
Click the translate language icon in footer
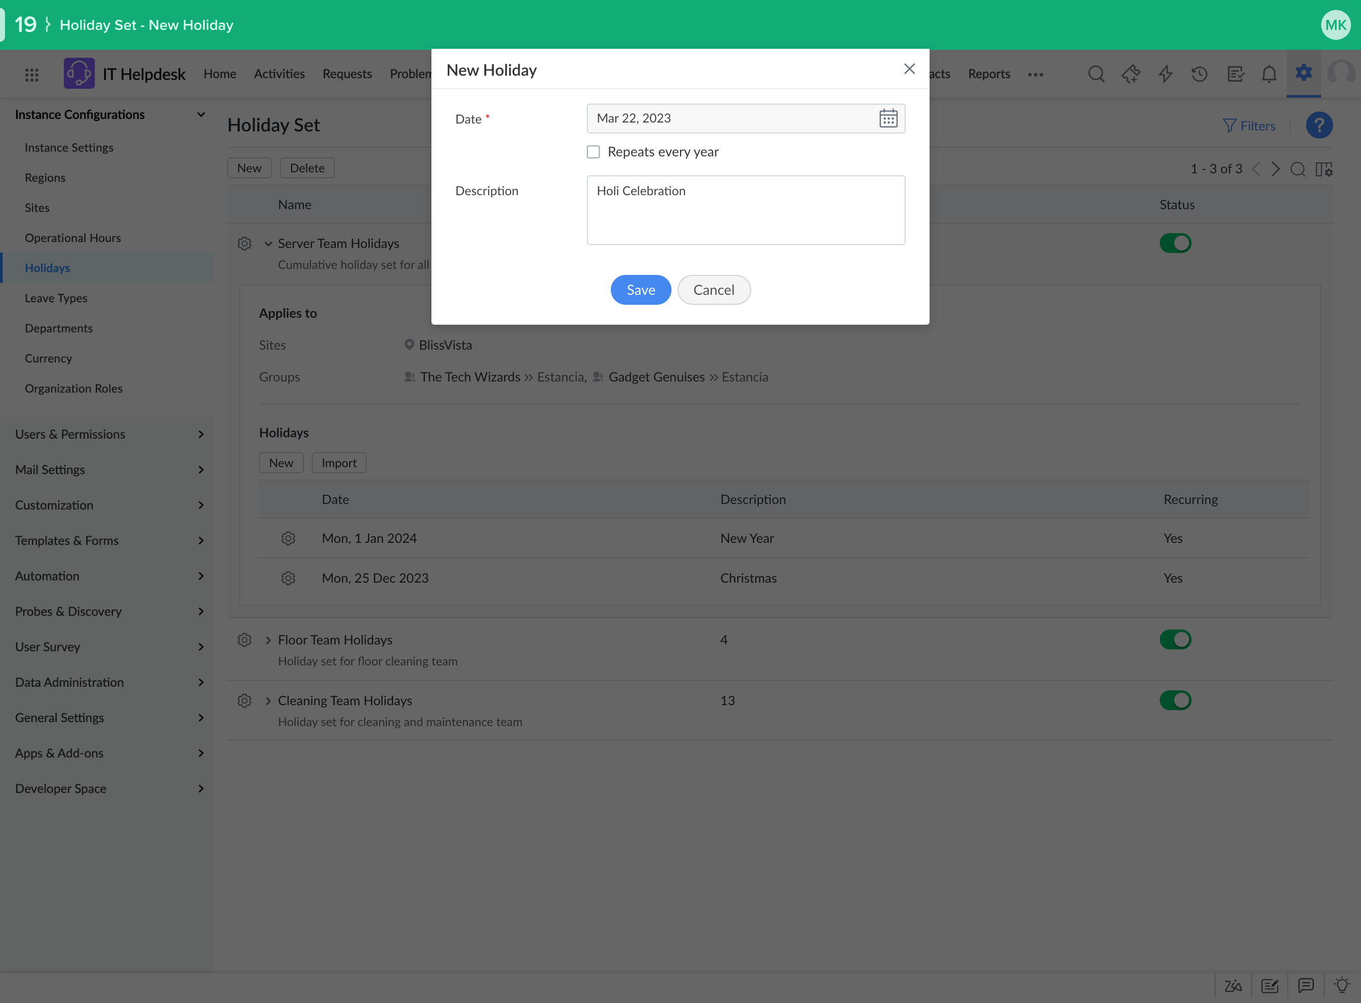click(x=1233, y=986)
